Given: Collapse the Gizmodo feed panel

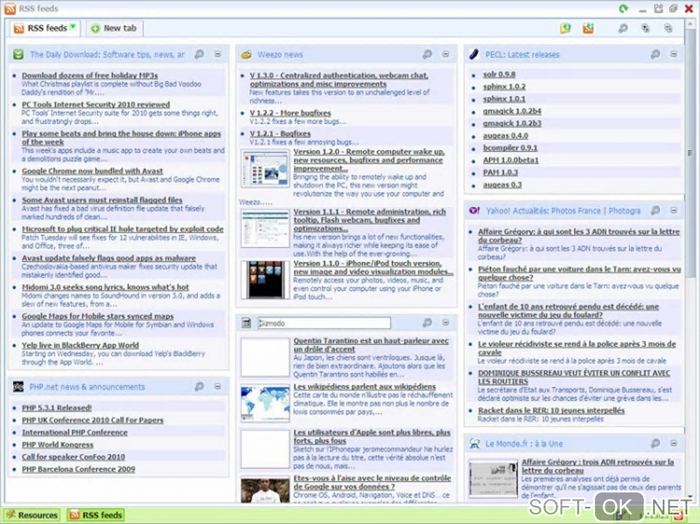Looking at the screenshot, I should tap(445, 322).
